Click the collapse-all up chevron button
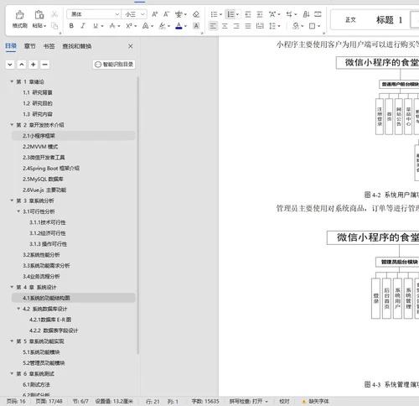Image resolution: width=419 pixels, height=406 pixels. [x=22, y=65]
